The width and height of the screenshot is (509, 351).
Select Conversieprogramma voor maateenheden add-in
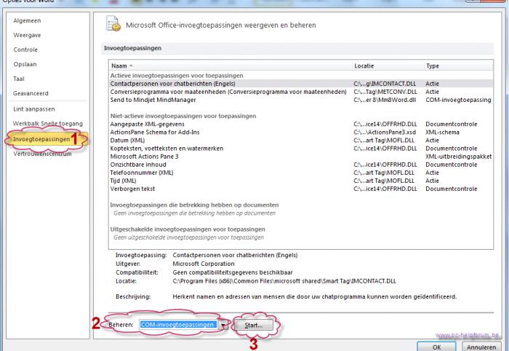(x=301, y=92)
